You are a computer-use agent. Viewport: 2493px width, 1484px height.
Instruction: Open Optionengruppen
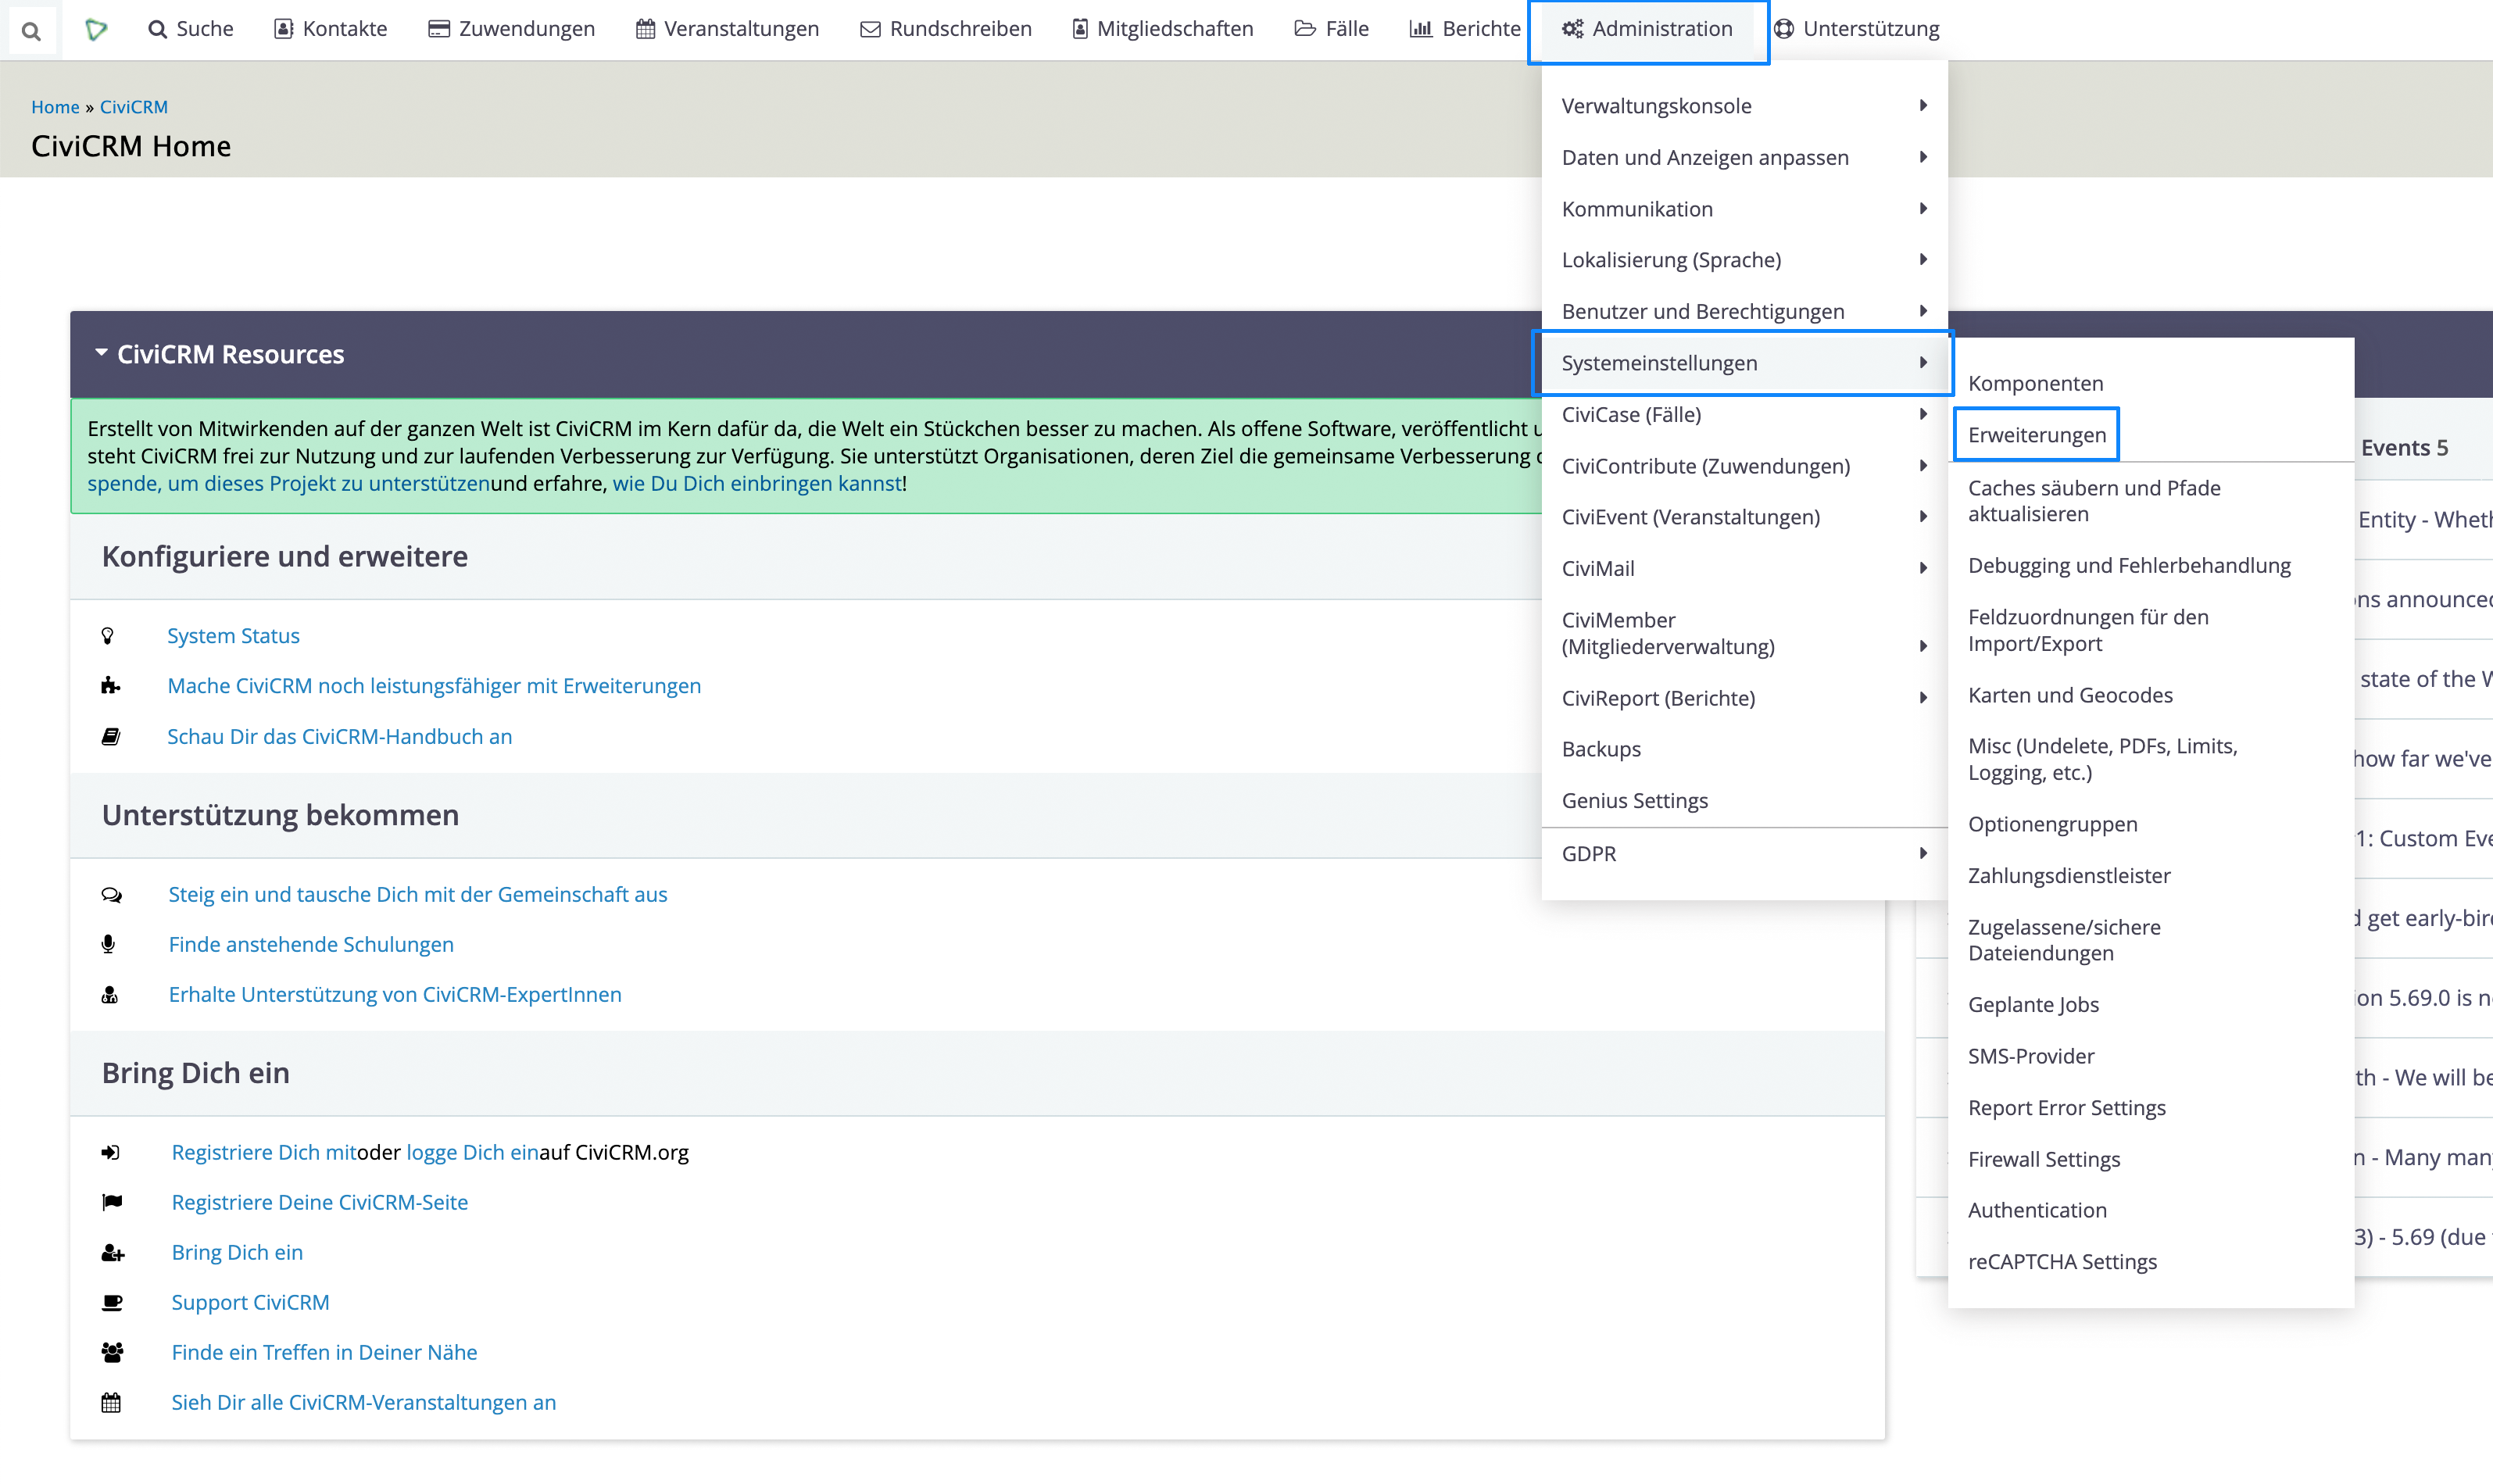click(x=2150, y=825)
